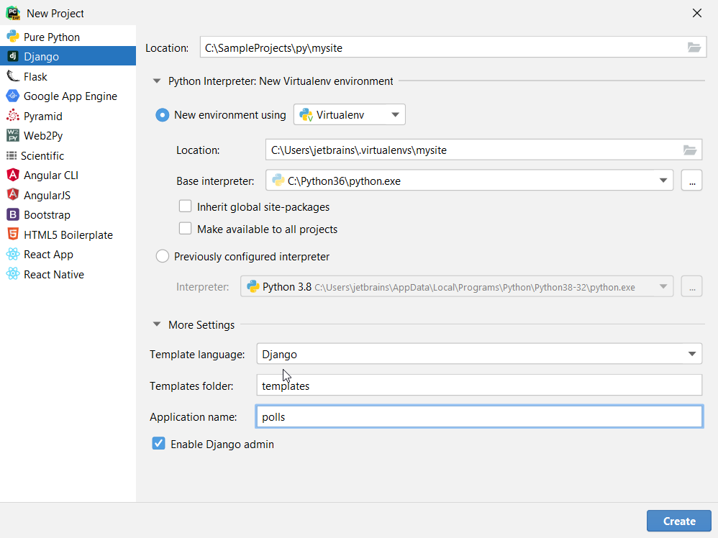Image resolution: width=718 pixels, height=538 pixels.
Task: Pick the Bootstrap project icon
Action: pos(12,215)
